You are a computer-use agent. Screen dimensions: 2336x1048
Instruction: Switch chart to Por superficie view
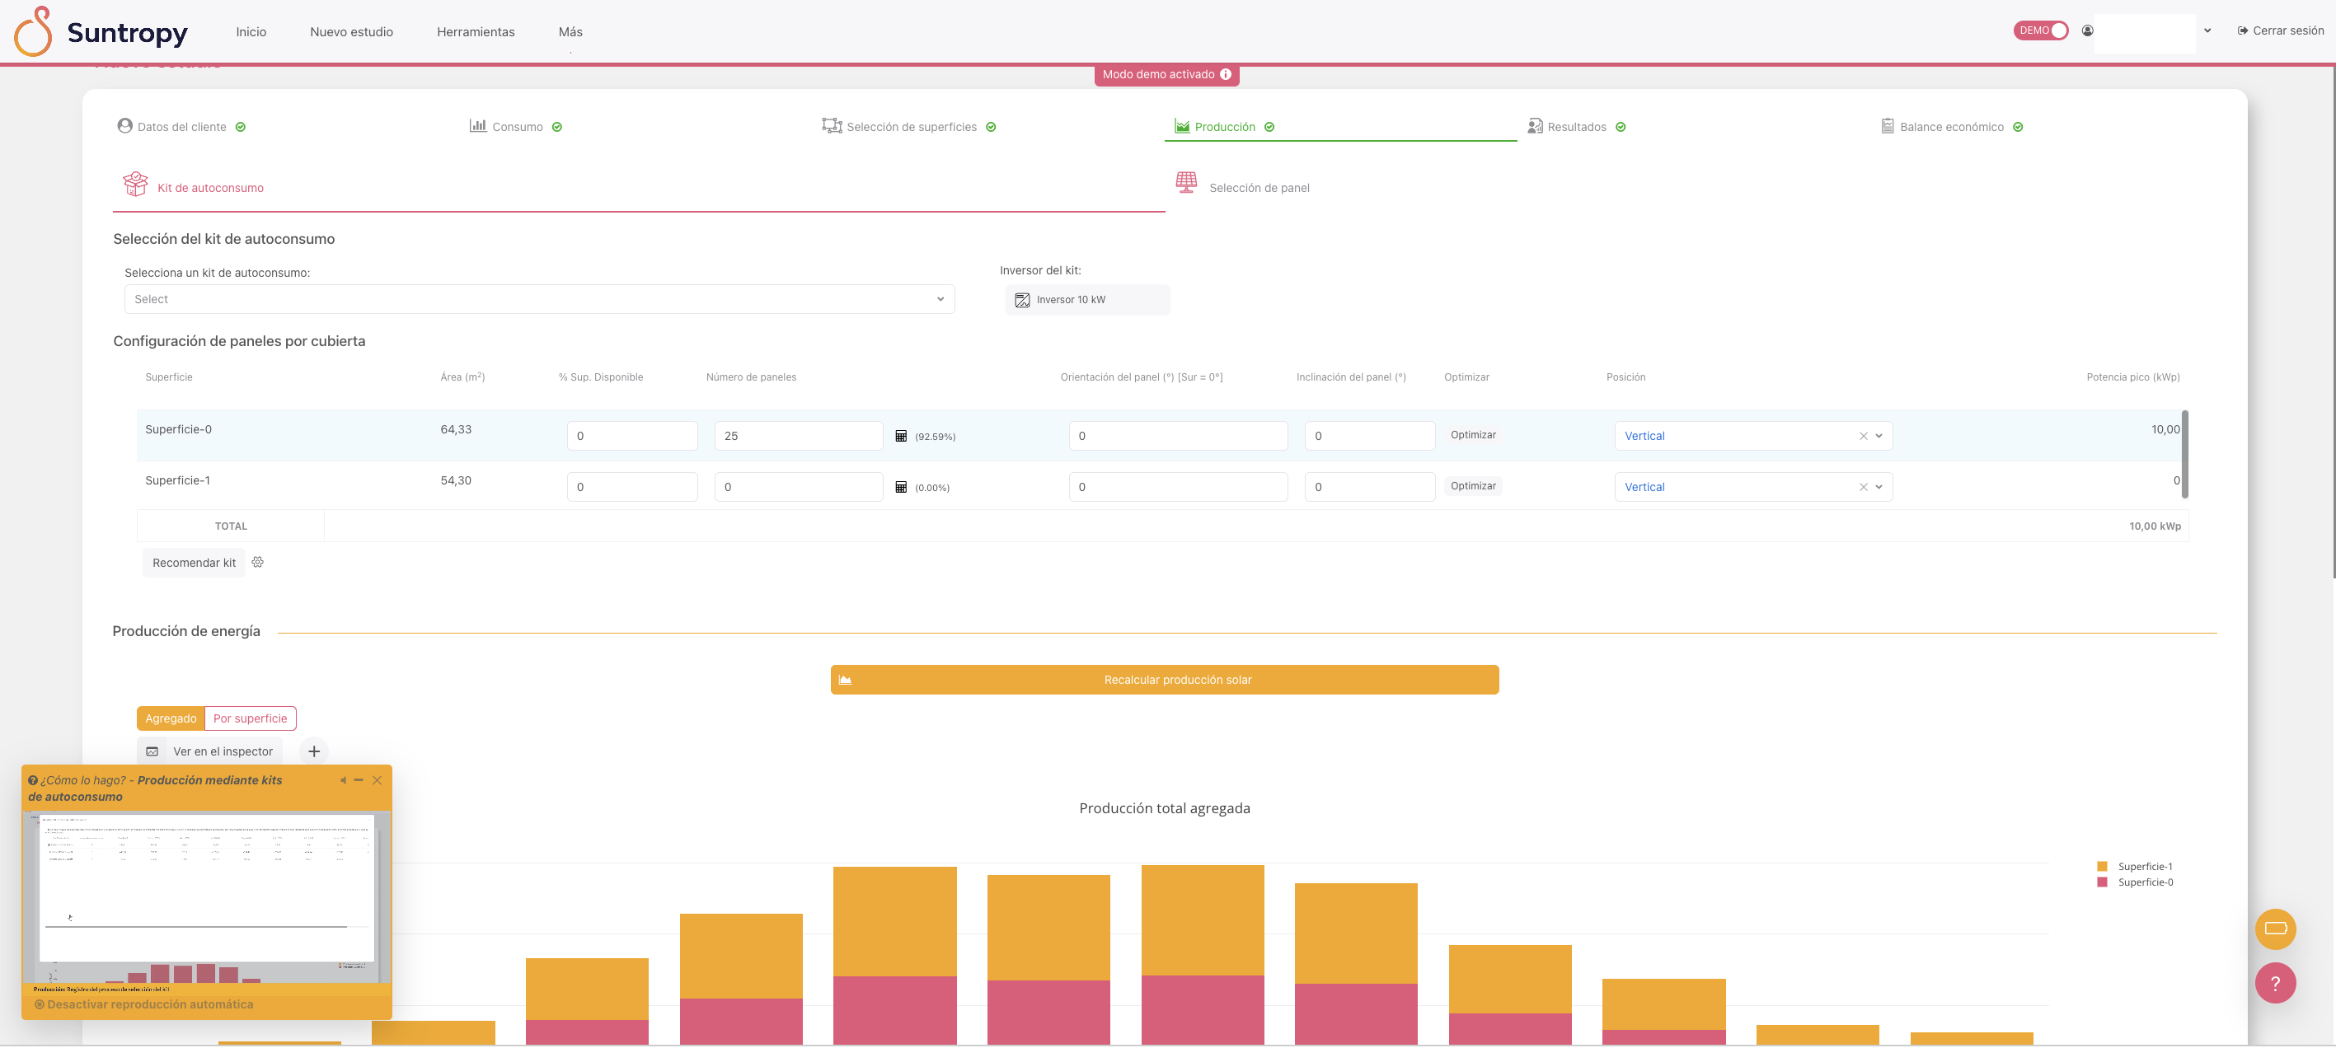(251, 719)
